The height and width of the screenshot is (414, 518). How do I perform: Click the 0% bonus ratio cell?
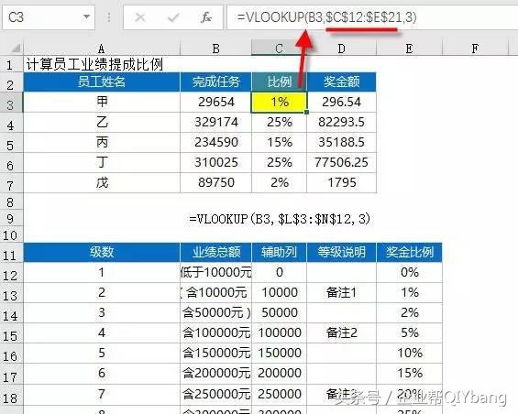409,272
